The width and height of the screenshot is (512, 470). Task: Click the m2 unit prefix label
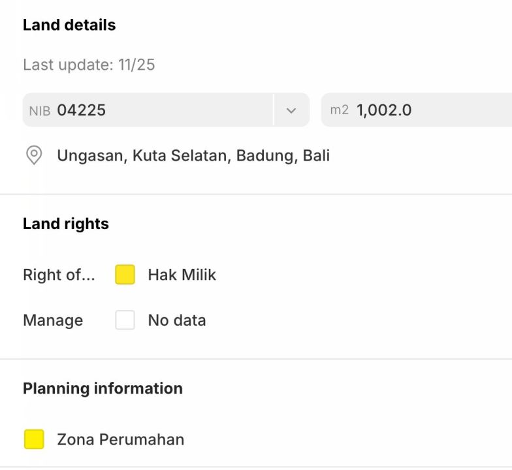pyautogui.click(x=339, y=110)
